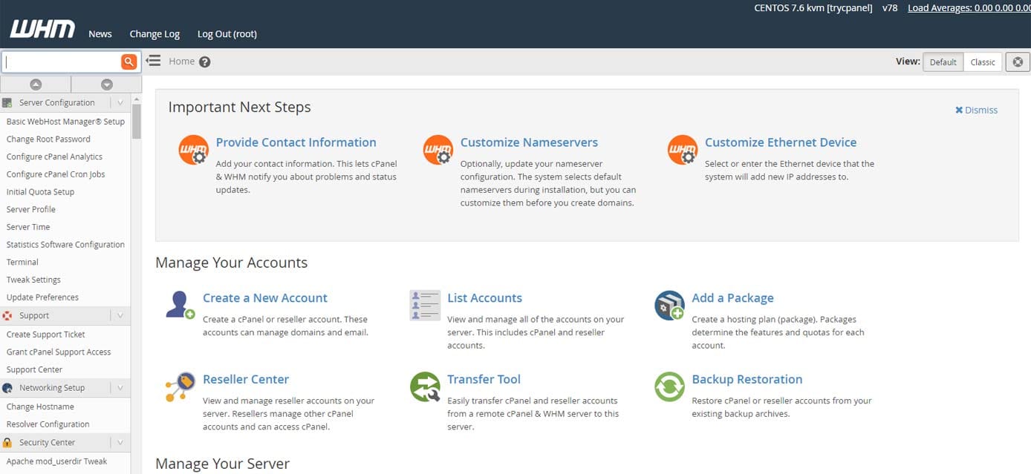
Task: Click the Networking Setup globe icon
Action: (7, 388)
